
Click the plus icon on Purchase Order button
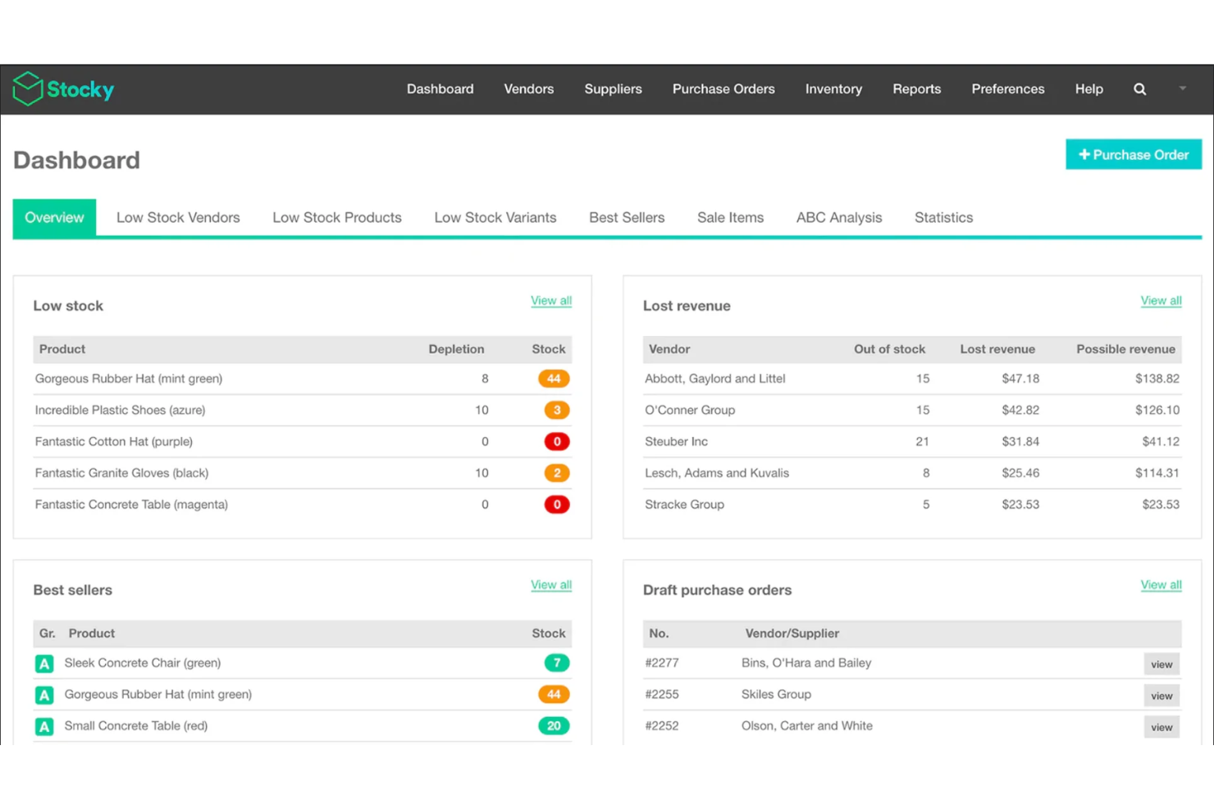[x=1084, y=154]
